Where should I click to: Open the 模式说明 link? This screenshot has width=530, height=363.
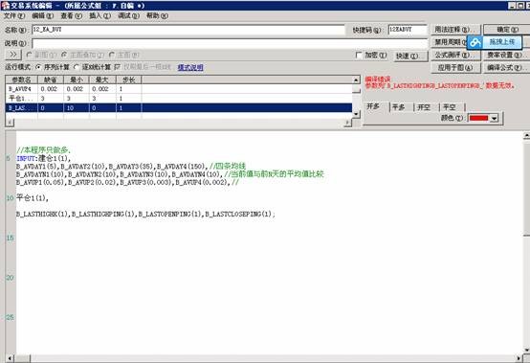190,67
